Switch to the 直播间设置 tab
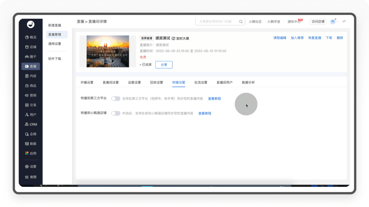The height and width of the screenshot is (207, 369). 110,83
